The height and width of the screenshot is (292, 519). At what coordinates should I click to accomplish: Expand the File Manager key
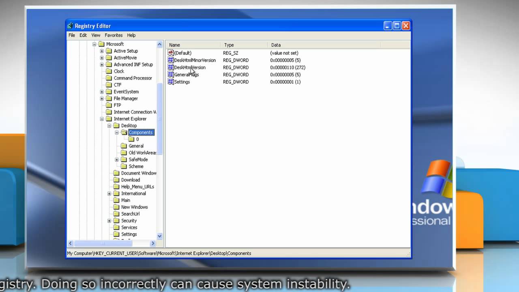tap(102, 99)
